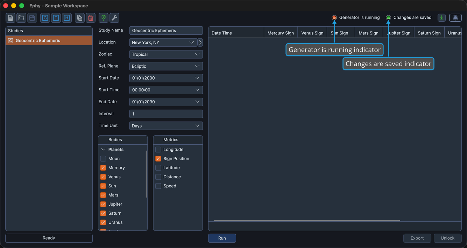Click the Mercury Sign column header

(281, 33)
